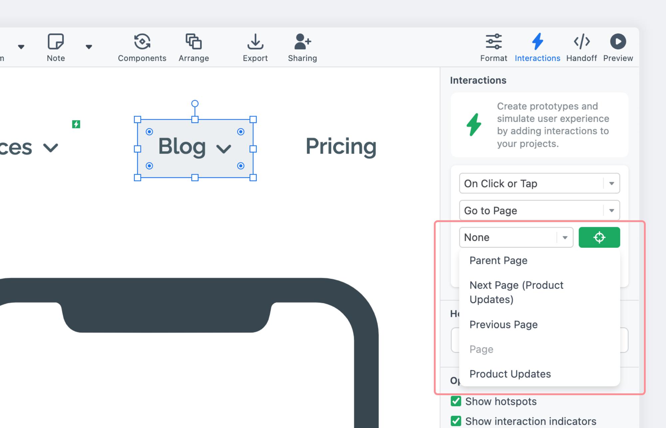666x428 pixels.
Task: Open the Arrange menu
Action: click(x=194, y=48)
